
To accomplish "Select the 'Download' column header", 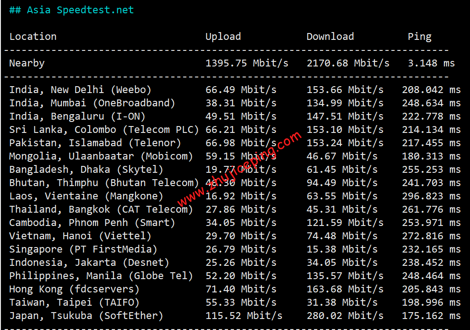I will tap(330, 37).
